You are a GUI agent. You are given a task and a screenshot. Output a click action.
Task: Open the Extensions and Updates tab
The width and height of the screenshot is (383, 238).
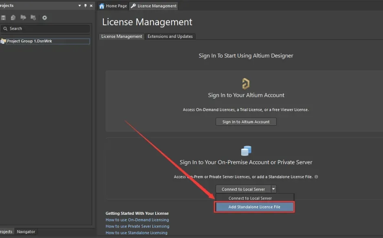(170, 36)
